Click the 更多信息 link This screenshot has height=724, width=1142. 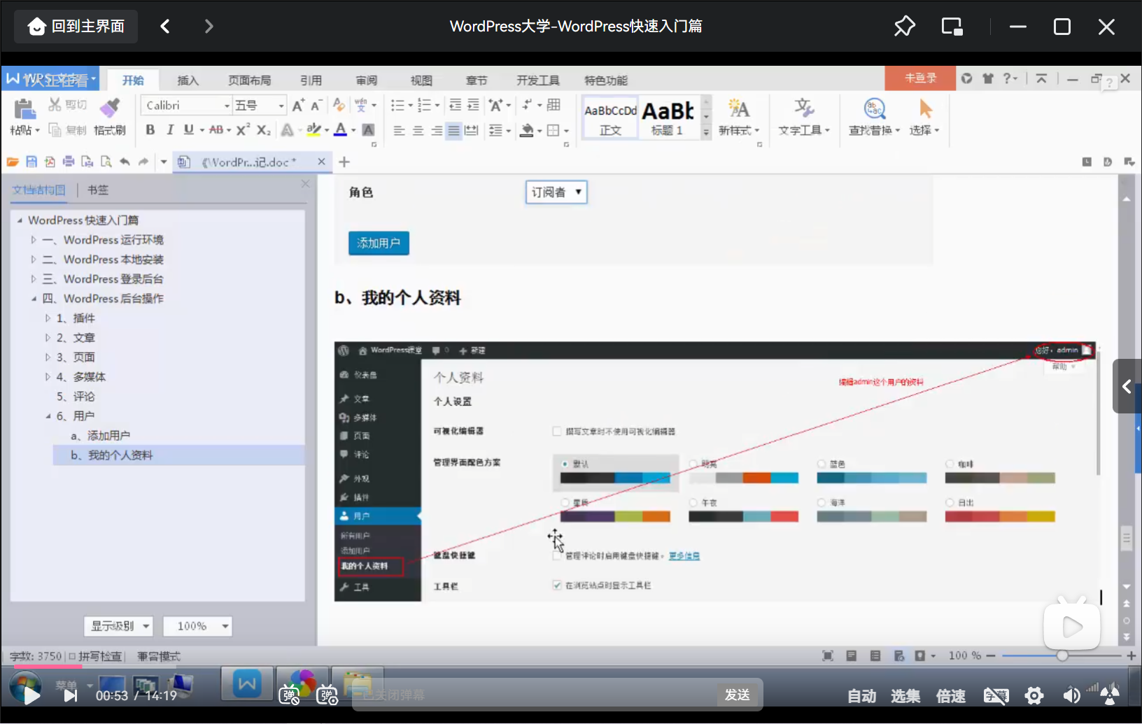[x=684, y=556]
